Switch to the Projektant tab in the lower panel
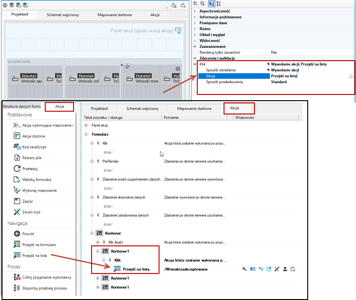The width and height of the screenshot is (356, 300). (99, 109)
